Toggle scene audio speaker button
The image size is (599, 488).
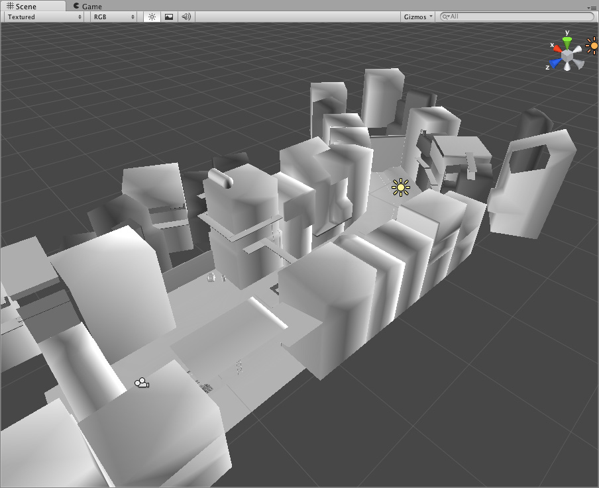(x=186, y=17)
